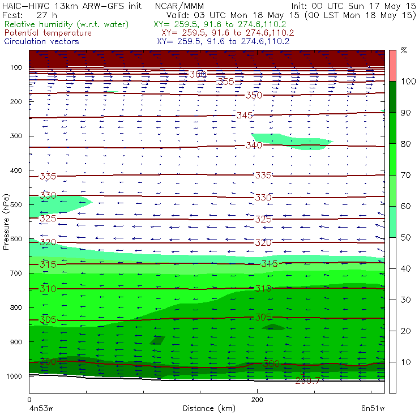Select the 60–70% light green colorbar segment
The image size is (419, 419).
(x=392, y=190)
